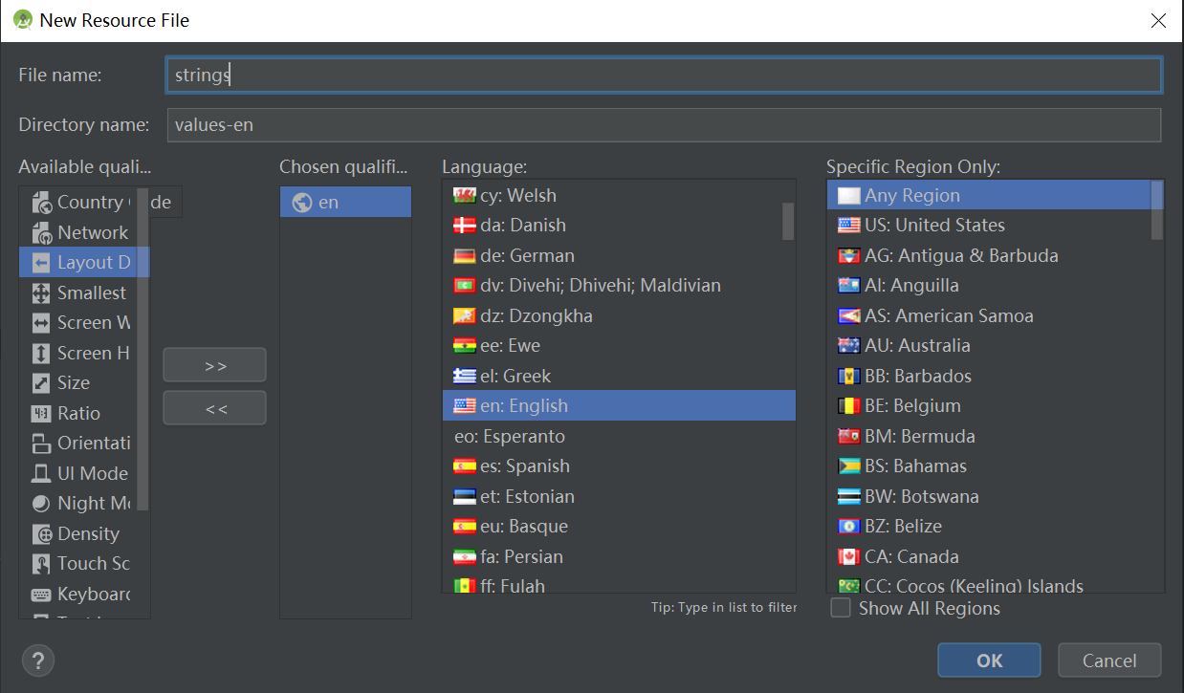Image resolution: width=1184 pixels, height=693 pixels.
Task: Click the Layout Direction qualifier icon
Action: click(41, 263)
